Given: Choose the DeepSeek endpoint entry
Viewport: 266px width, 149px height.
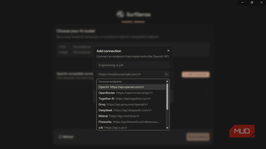Looking at the screenshot, I should pos(132,110).
